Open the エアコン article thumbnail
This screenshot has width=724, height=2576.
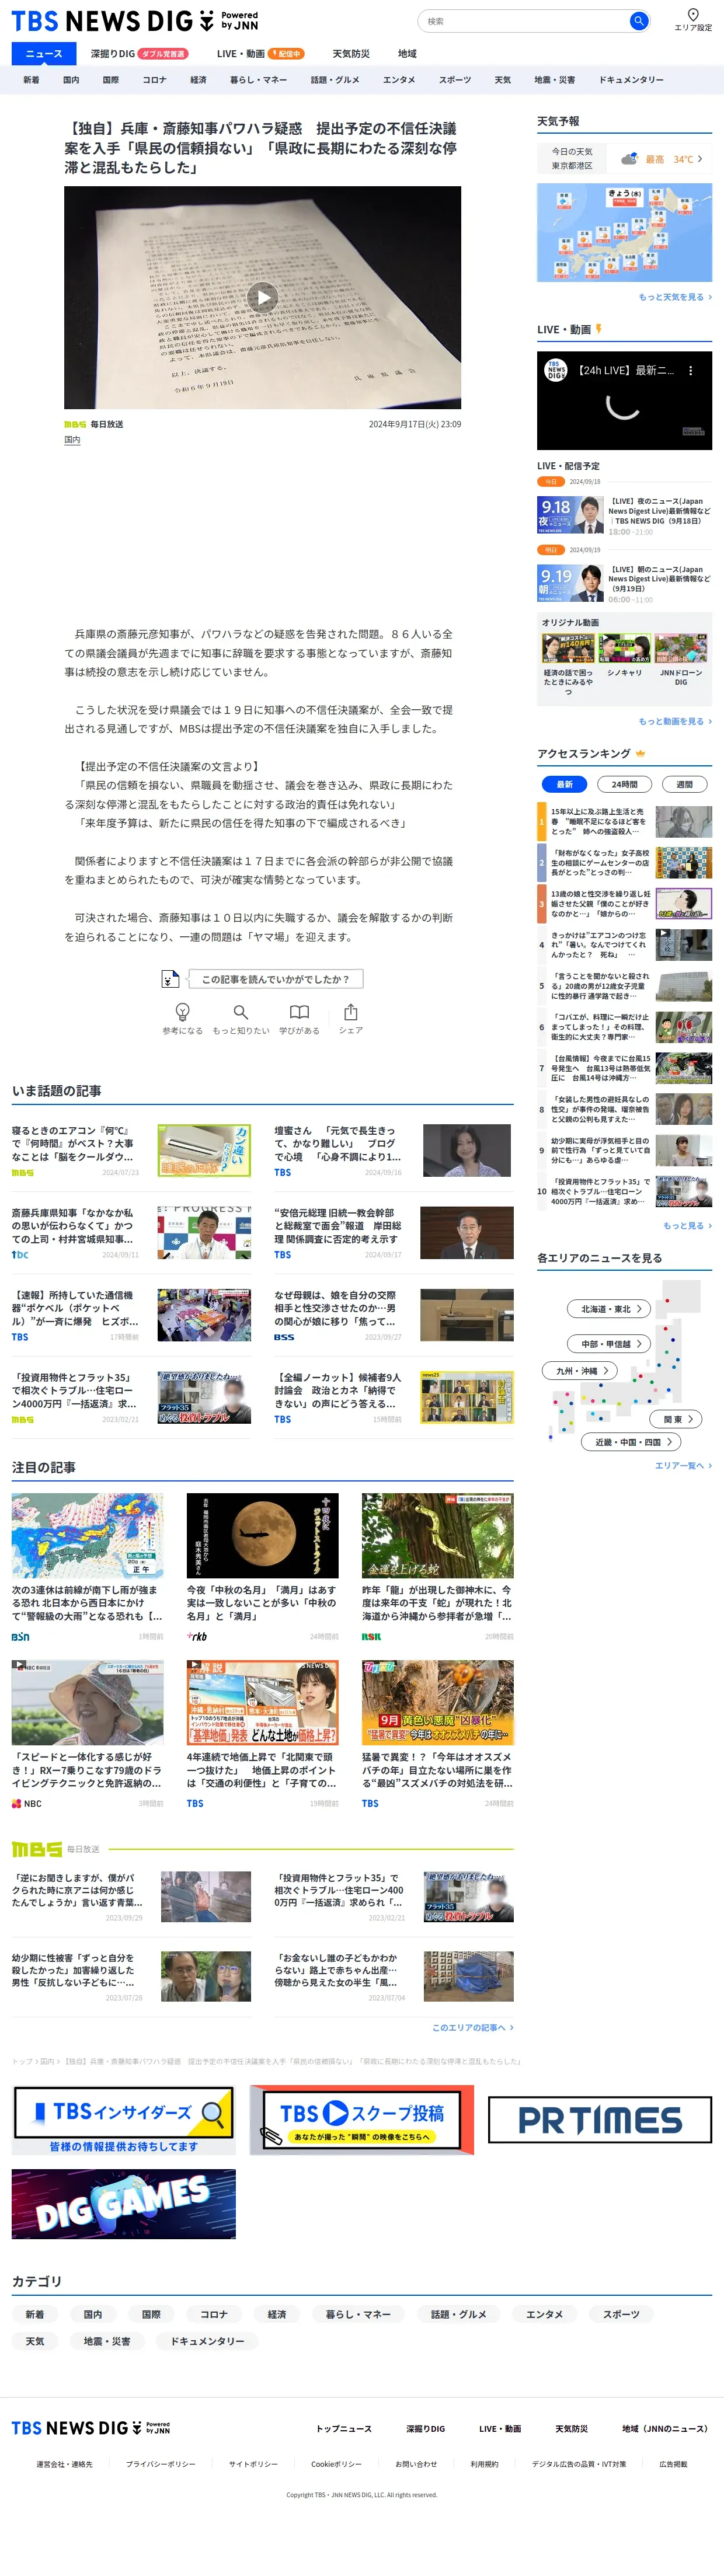point(204,1150)
